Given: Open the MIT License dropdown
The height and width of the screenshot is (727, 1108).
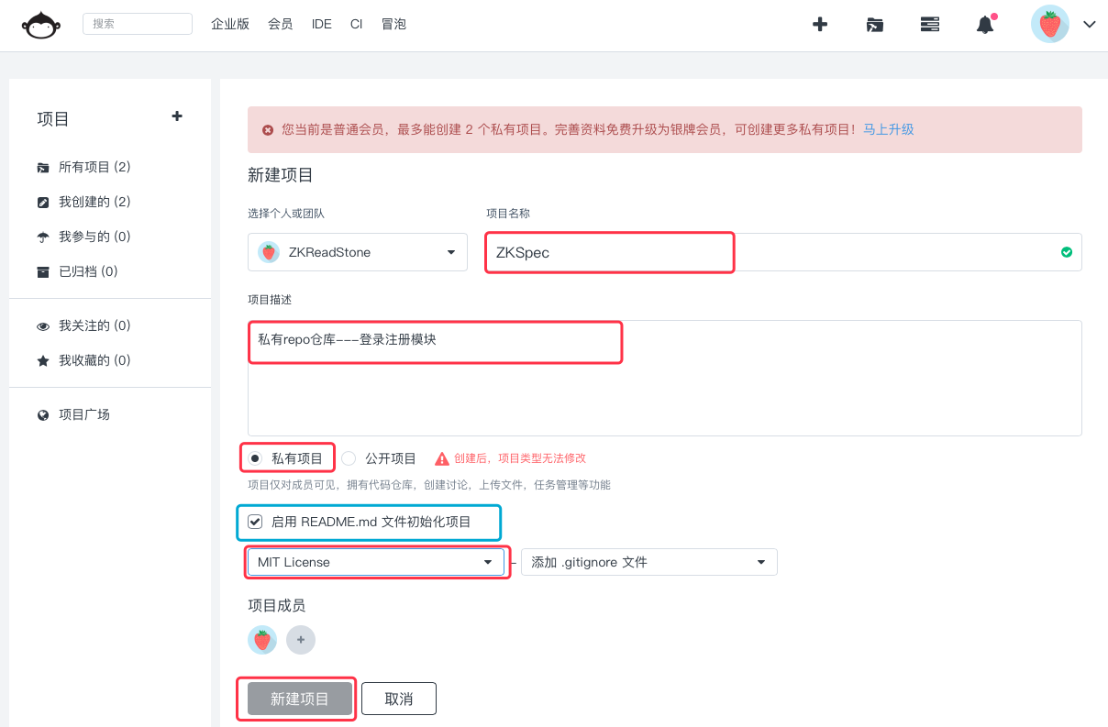Looking at the screenshot, I should [376, 561].
